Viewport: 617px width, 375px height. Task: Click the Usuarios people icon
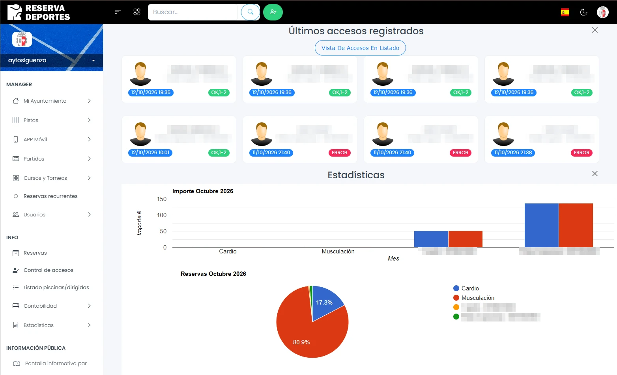tap(16, 214)
